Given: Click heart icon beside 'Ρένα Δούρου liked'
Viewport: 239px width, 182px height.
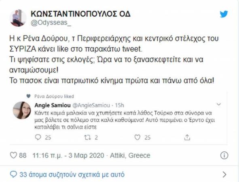Looking at the screenshot, I should (x=28, y=96).
